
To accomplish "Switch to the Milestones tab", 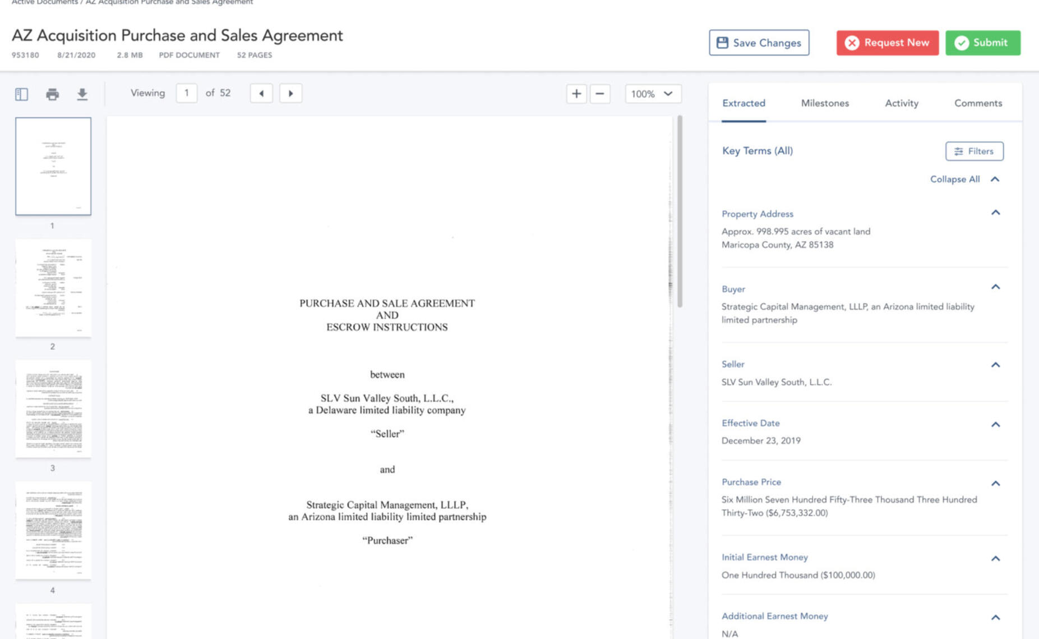I will (824, 103).
